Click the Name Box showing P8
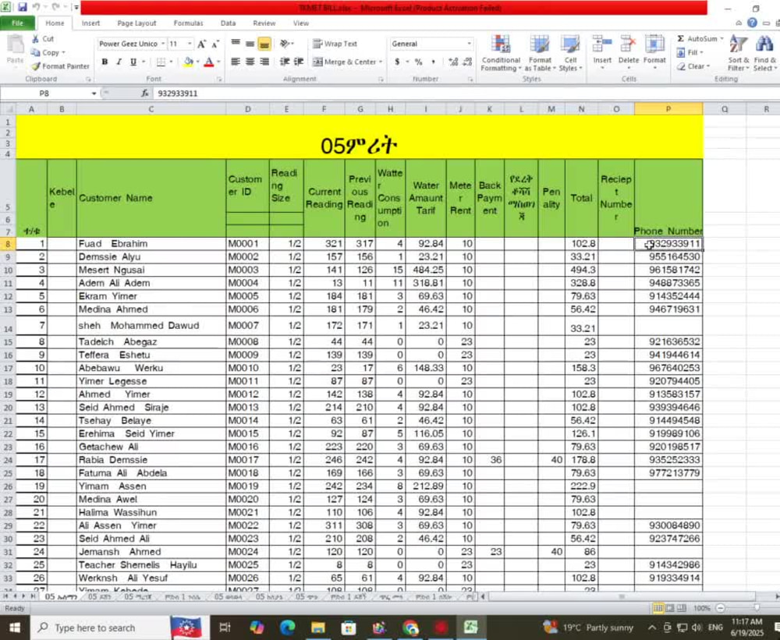The image size is (780, 640). click(44, 94)
